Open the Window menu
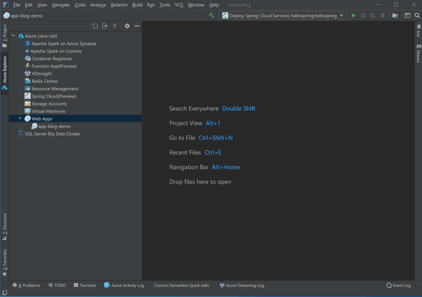Image resolution: width=422 pixels, height=297 pixels. pos(196,5)
